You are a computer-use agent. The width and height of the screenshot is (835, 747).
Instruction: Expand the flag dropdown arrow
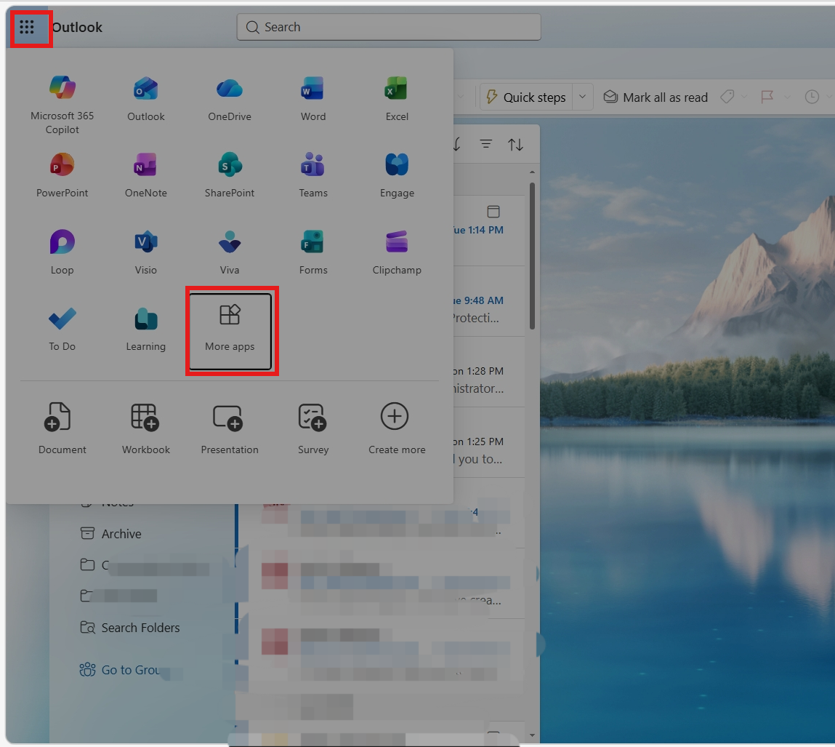pos(787,97)
